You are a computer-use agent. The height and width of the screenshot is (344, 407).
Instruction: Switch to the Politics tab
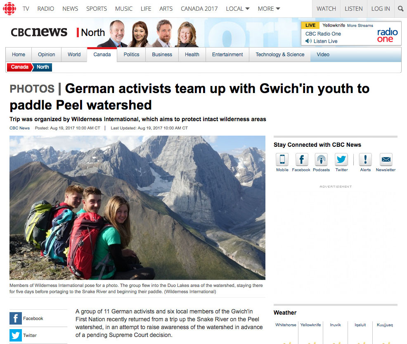(x=131, y=54)
